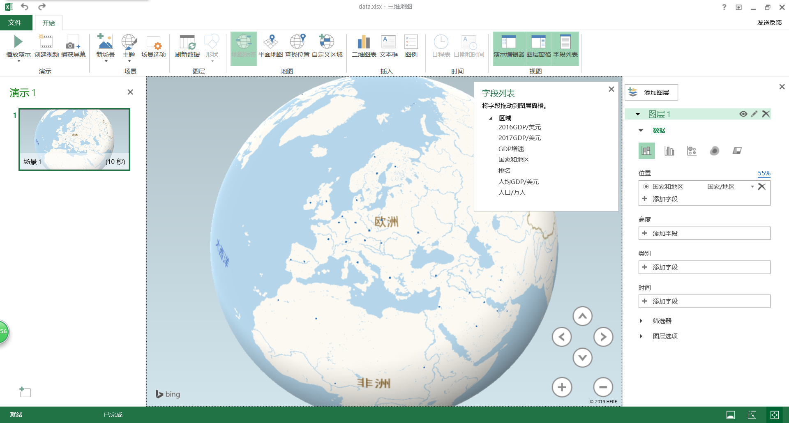Remove 国家和地区 location field

coord(761,186)
